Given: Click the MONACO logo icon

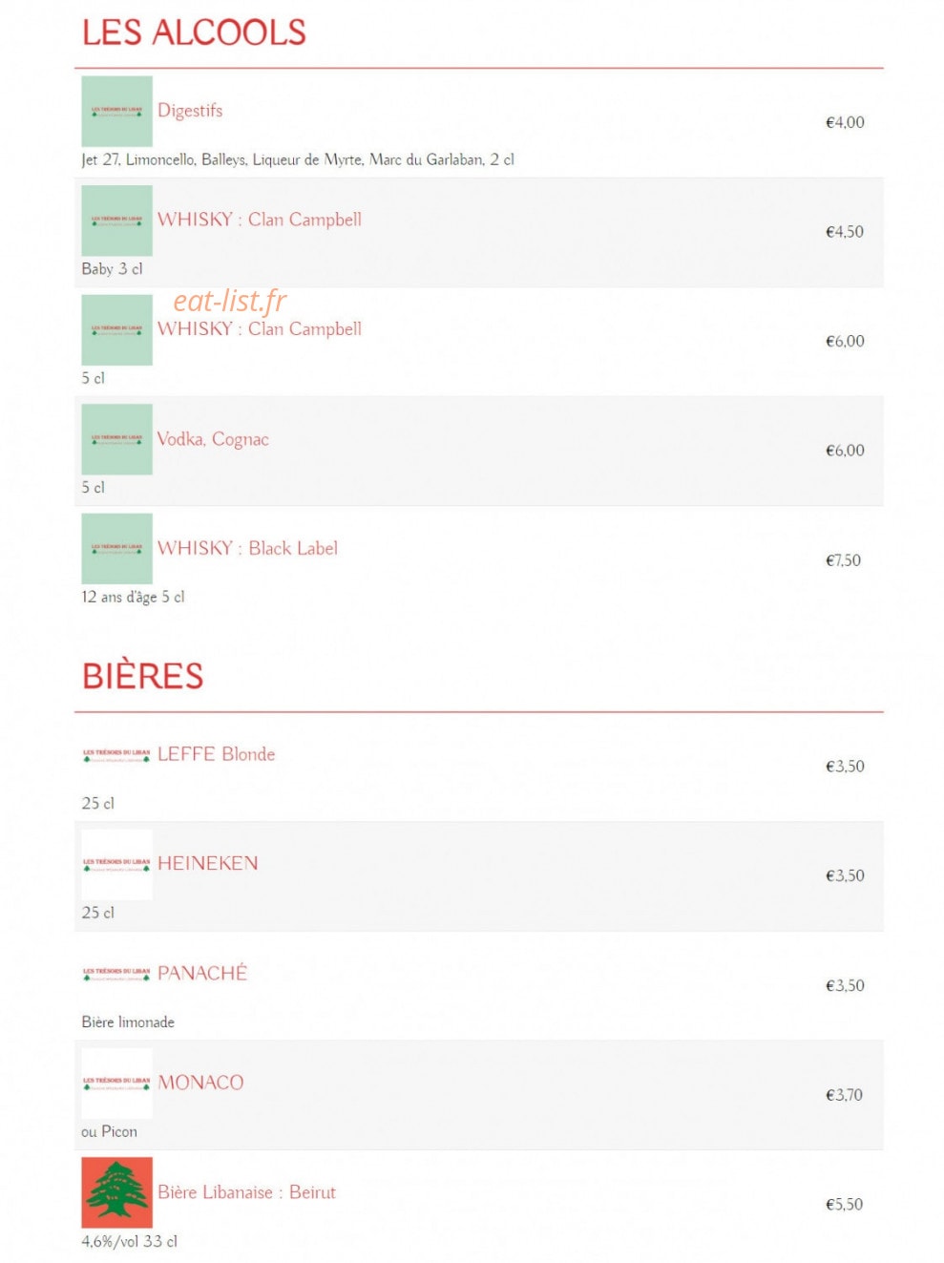Looking at the screenshot, I should point(116,1083).
